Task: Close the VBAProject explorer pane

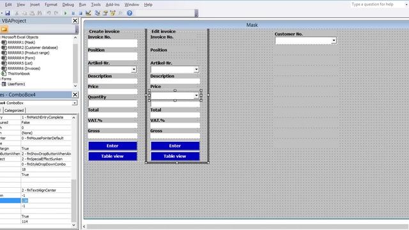Action: coord(75,20)
